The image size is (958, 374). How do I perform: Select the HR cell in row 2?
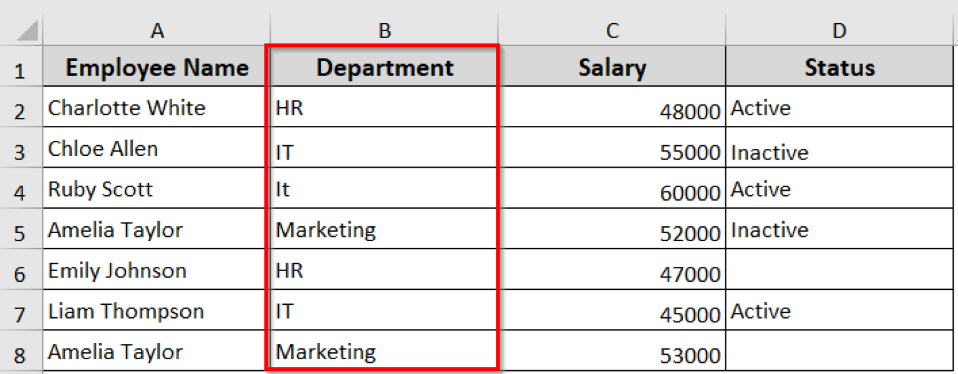pos(384,108)
